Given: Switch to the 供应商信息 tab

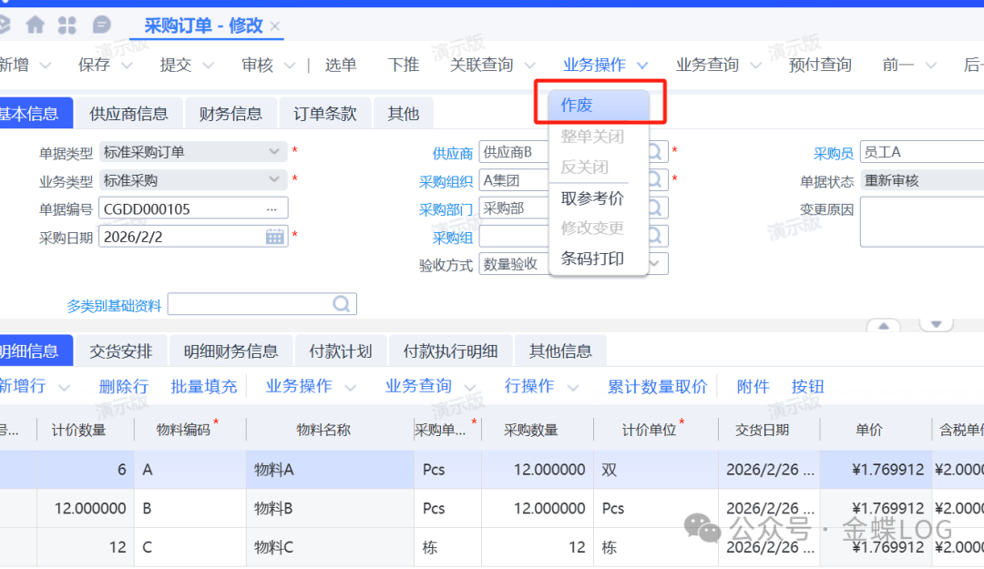Looking at the screenshot, I should pos(128,114).
